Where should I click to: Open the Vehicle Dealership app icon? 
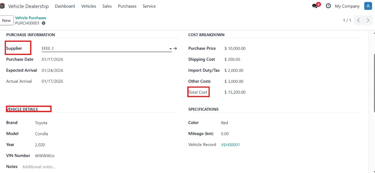[x=2, y=7]
